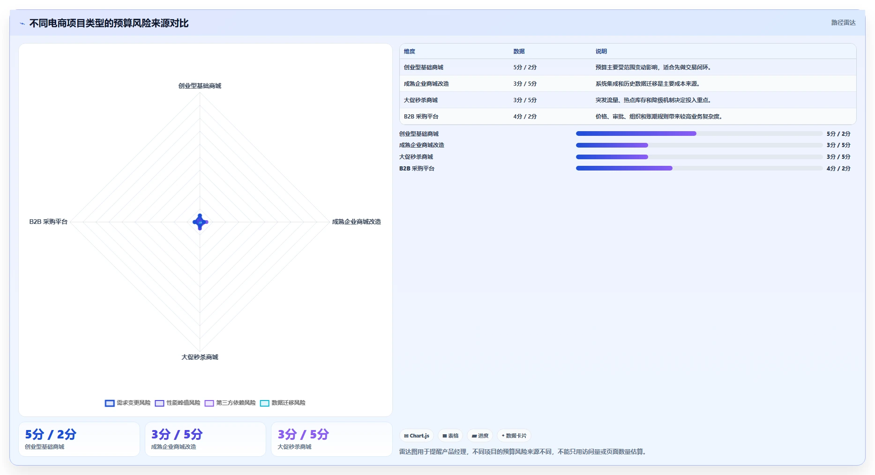Click the B2B 采购平台 progress bar
Image resolution: width=875 pixels, height=475 pixels.
point(699,168)
